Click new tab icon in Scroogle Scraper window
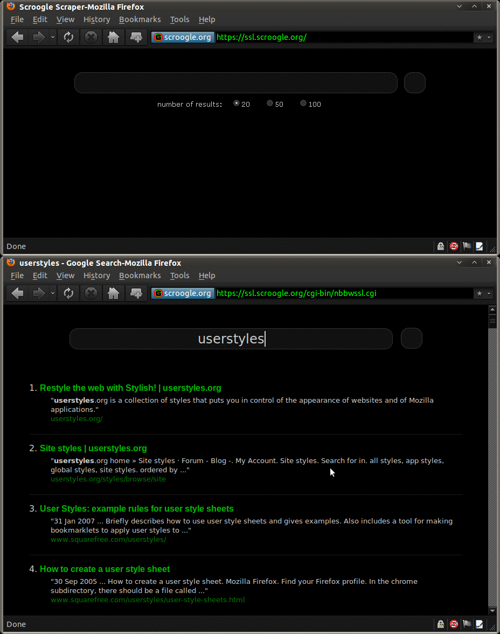The image size is (500, 634). pos(136,37)
